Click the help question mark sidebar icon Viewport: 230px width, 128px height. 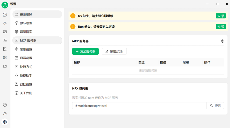click(x=5, y=105)
